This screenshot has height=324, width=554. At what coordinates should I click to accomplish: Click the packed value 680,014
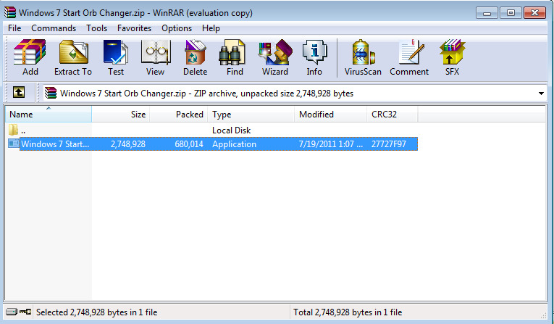tap(189, 144)
